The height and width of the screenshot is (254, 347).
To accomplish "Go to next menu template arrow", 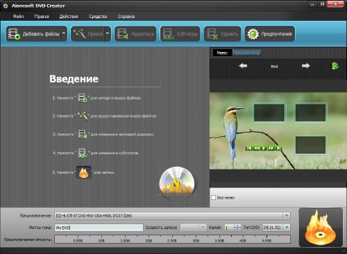I will (x=305, y=66).
